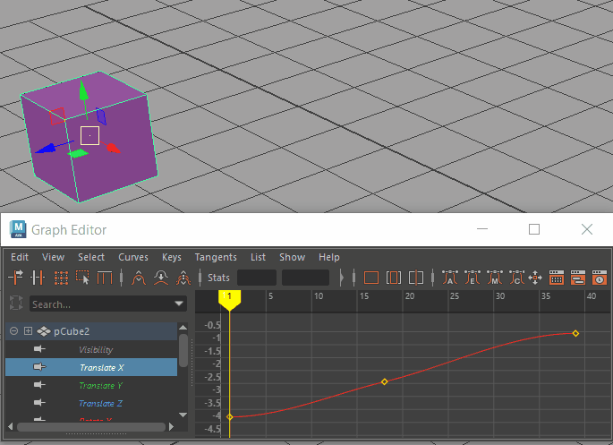
Task: Activate the Retime tool
Action: coord(105,278)
